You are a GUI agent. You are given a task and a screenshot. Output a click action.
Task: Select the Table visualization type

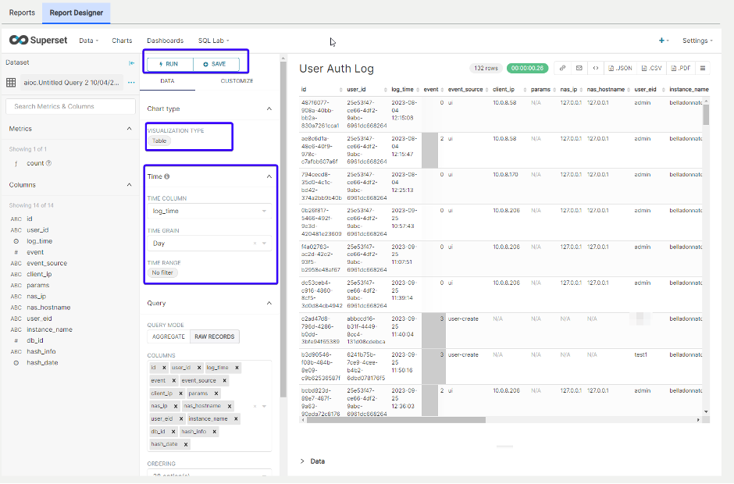pyautogui.click(x=161, y=141)
